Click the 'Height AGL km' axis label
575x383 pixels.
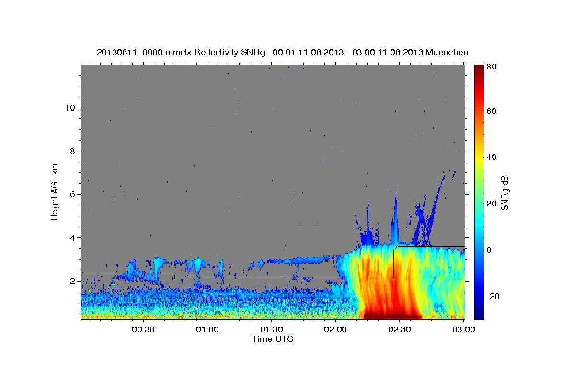(x=55, y=192)
